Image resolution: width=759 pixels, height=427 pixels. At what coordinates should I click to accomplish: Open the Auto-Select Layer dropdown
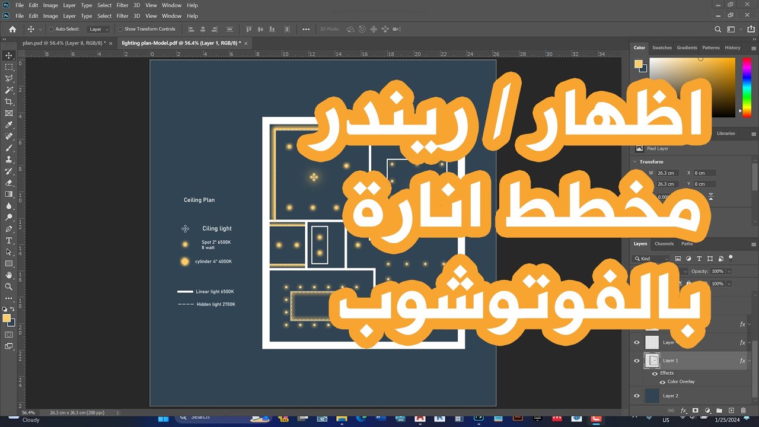(x=99, y=29)
